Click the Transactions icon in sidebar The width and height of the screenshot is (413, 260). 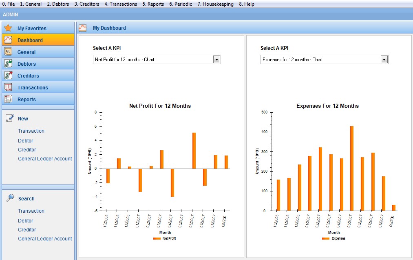tap(8, 87)
